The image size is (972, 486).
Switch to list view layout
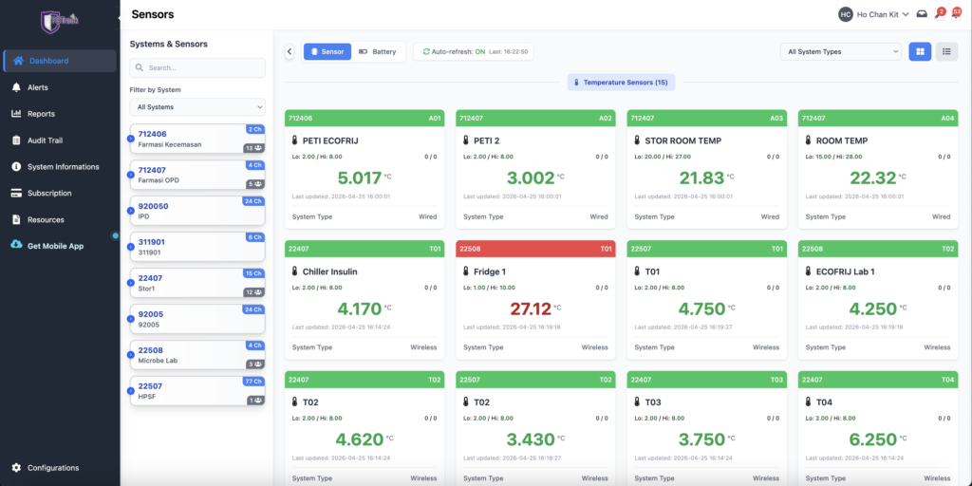pyautogui.click(x=946, y=51)
